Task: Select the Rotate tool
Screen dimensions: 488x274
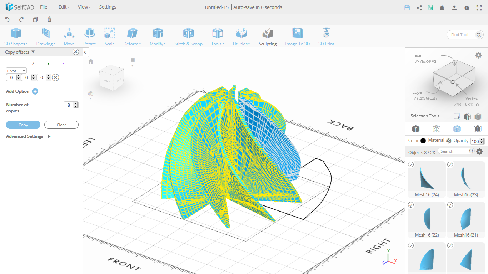Action: (90, 37)
